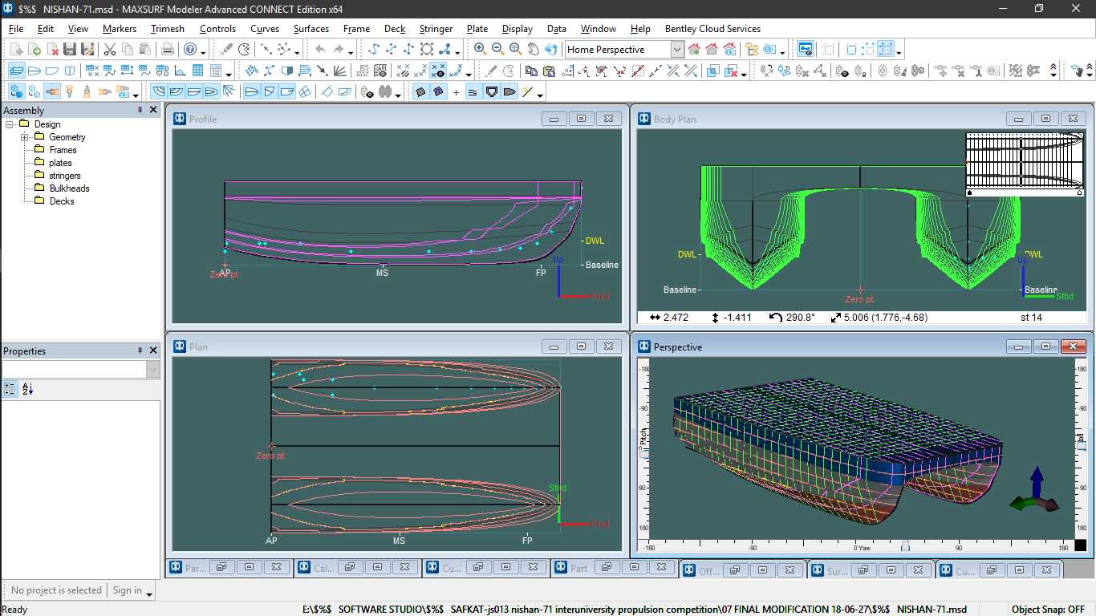
Task: Expand the Geometry tree node
Action: pyautogui.click(x=24, y=137)
